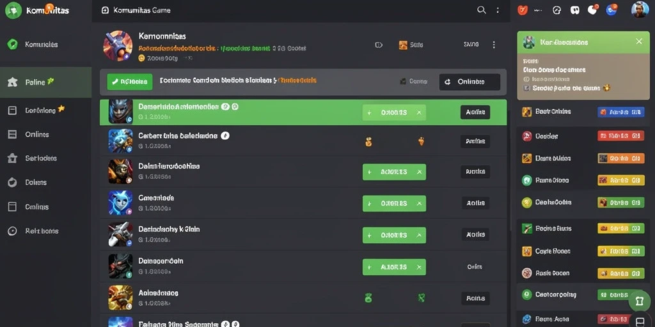Image resolution: width=655 pixels, height=327 pixels.
Task: Open the three-dot menu beside the search icon
Action: 498,10
